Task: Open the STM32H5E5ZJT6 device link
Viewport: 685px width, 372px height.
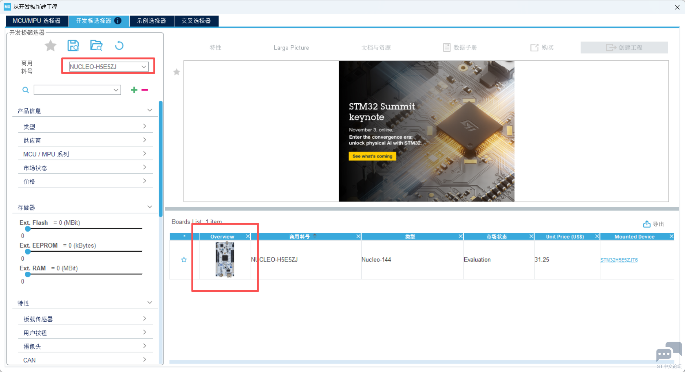Action: [x=619, y=260]
